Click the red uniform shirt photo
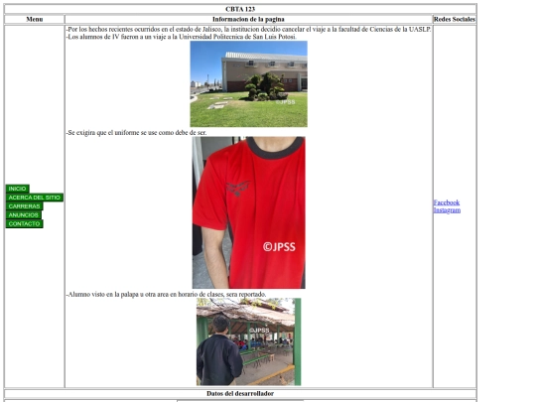536x402 pixels. [248, 212]
